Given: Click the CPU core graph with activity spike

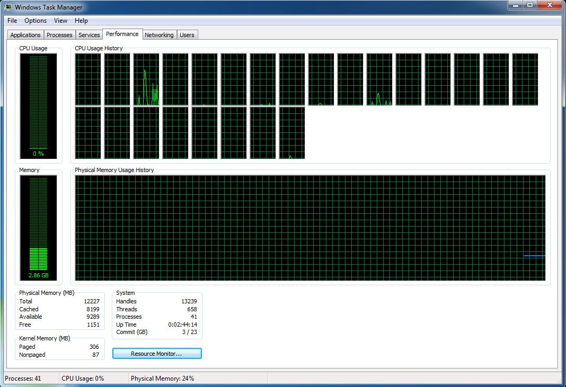Looking at the screenshot, I should coord(146,79).
